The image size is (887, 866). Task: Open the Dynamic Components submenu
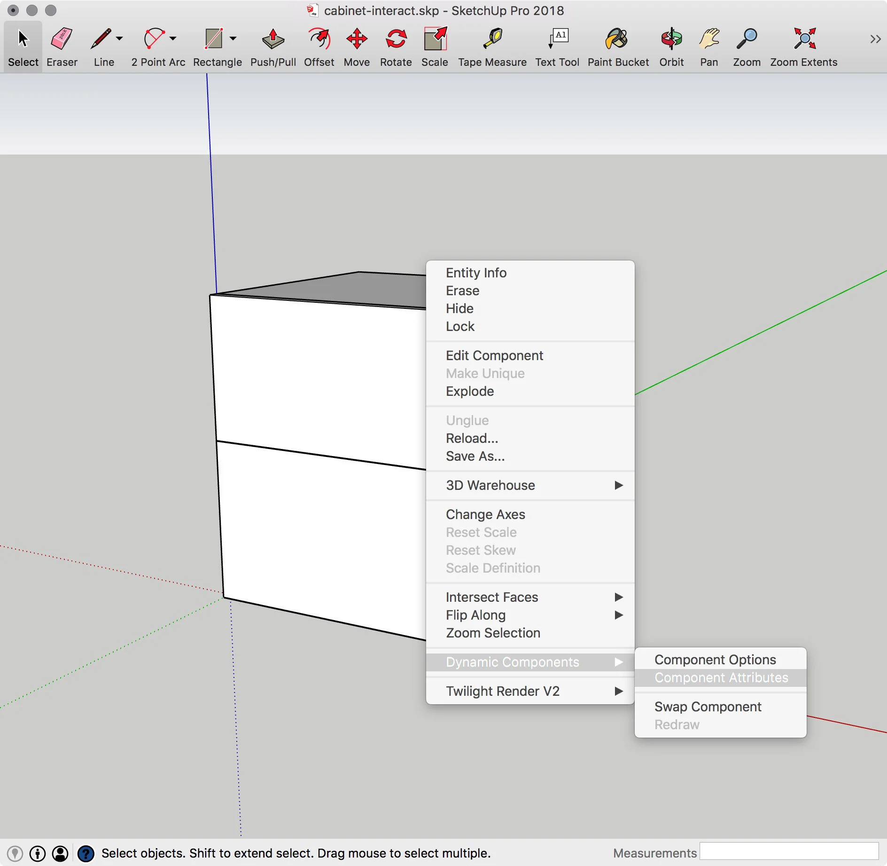(x=530, y=662)
